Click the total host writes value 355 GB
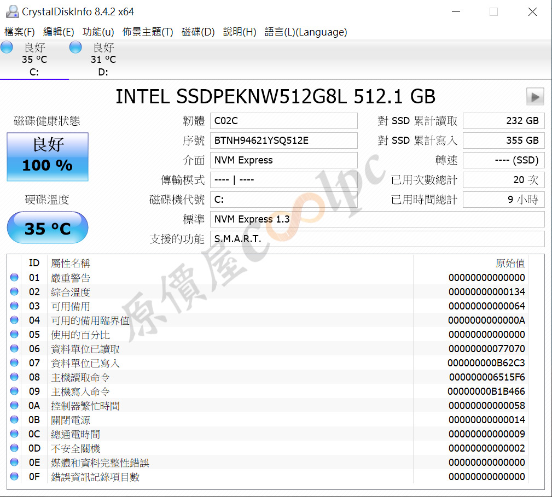 504,141
